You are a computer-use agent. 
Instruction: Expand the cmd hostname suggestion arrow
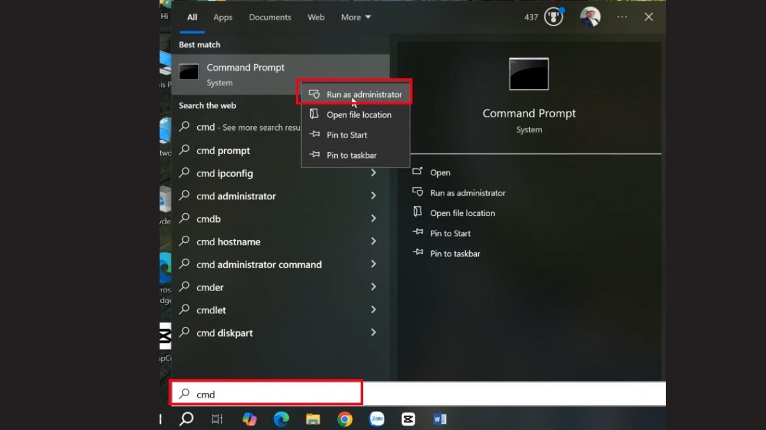pyautogui.click(x=373, y=241)
